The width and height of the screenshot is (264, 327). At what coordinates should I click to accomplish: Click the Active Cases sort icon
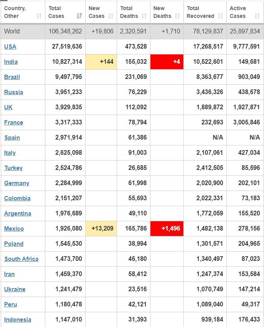coord(257,16)
